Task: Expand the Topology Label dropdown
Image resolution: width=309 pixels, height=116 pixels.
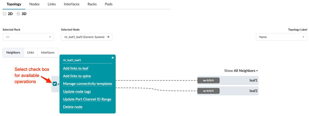Action: (281, 37)
